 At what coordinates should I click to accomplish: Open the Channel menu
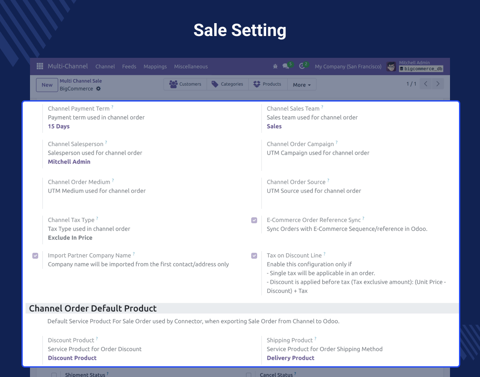[105, 66]
